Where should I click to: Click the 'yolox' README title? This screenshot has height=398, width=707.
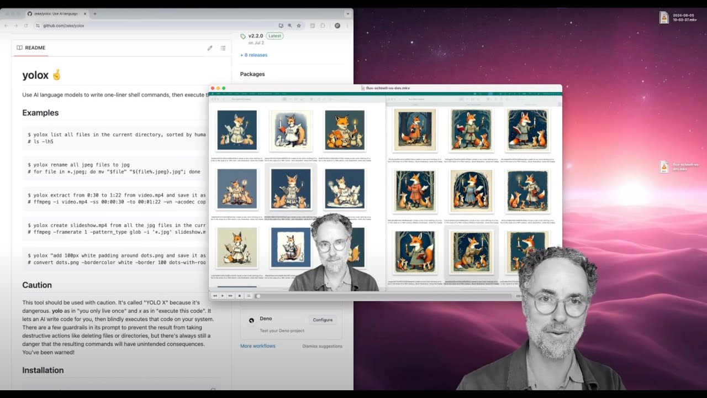point(35,75)
